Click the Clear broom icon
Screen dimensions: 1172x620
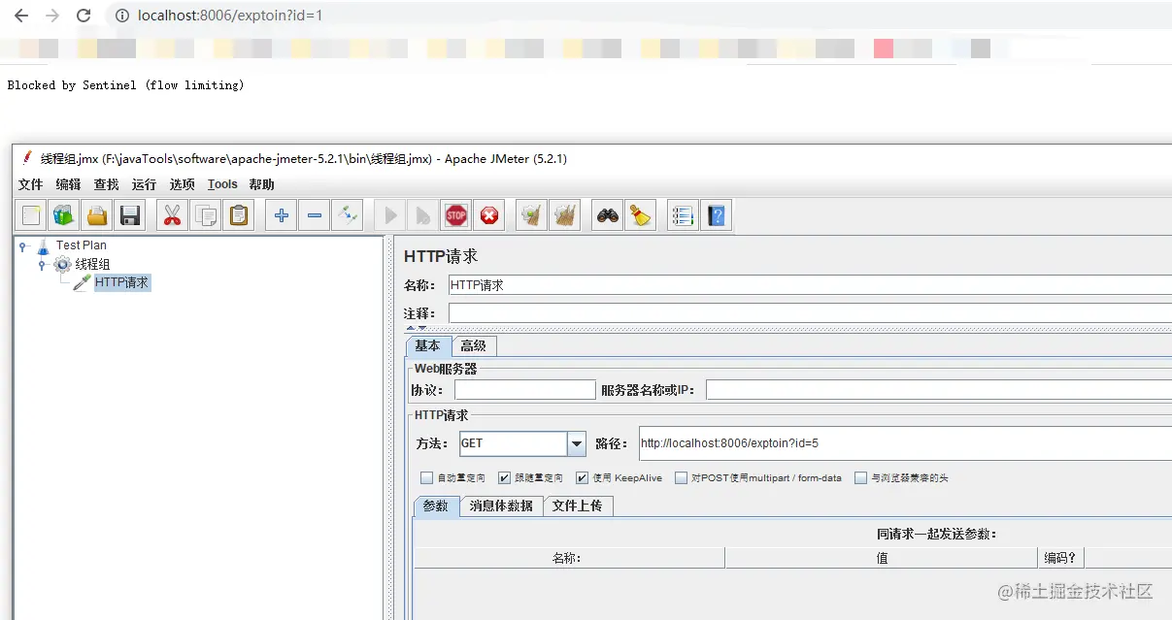531,215
